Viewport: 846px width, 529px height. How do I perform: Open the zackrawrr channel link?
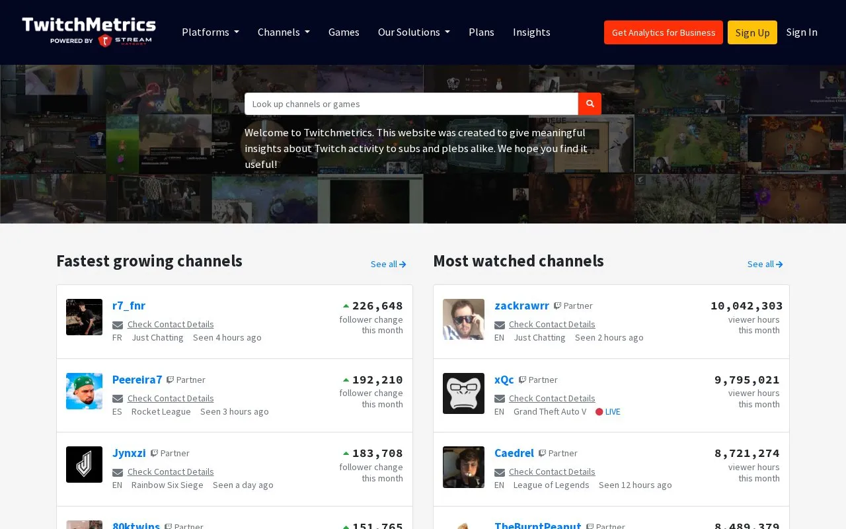coord(521,305)
